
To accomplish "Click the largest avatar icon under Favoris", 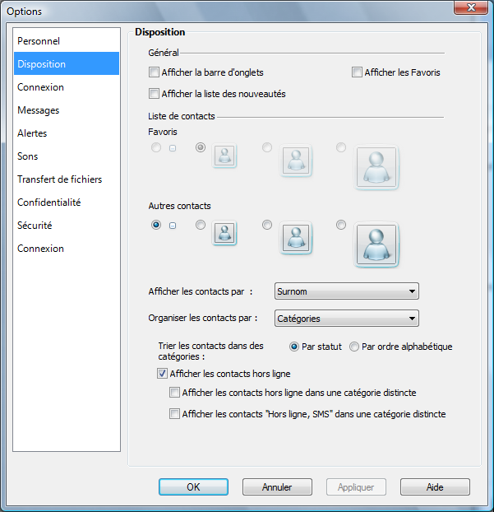I will [x=376, y=169].
